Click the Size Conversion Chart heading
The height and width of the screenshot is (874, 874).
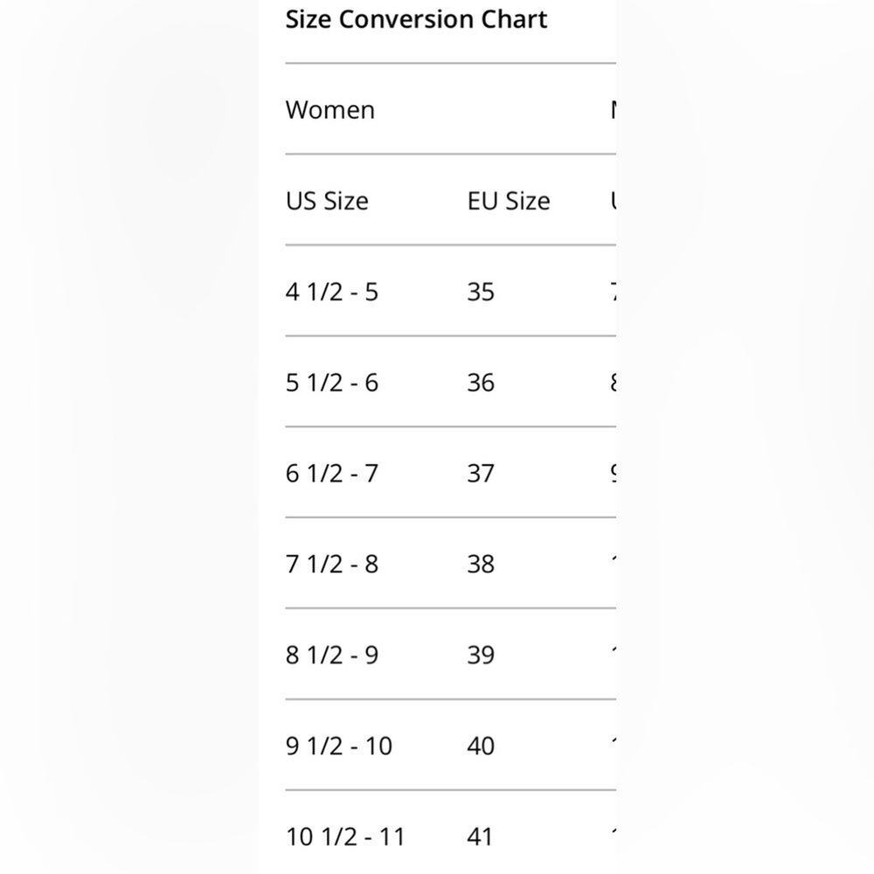(x=416, y=19)
